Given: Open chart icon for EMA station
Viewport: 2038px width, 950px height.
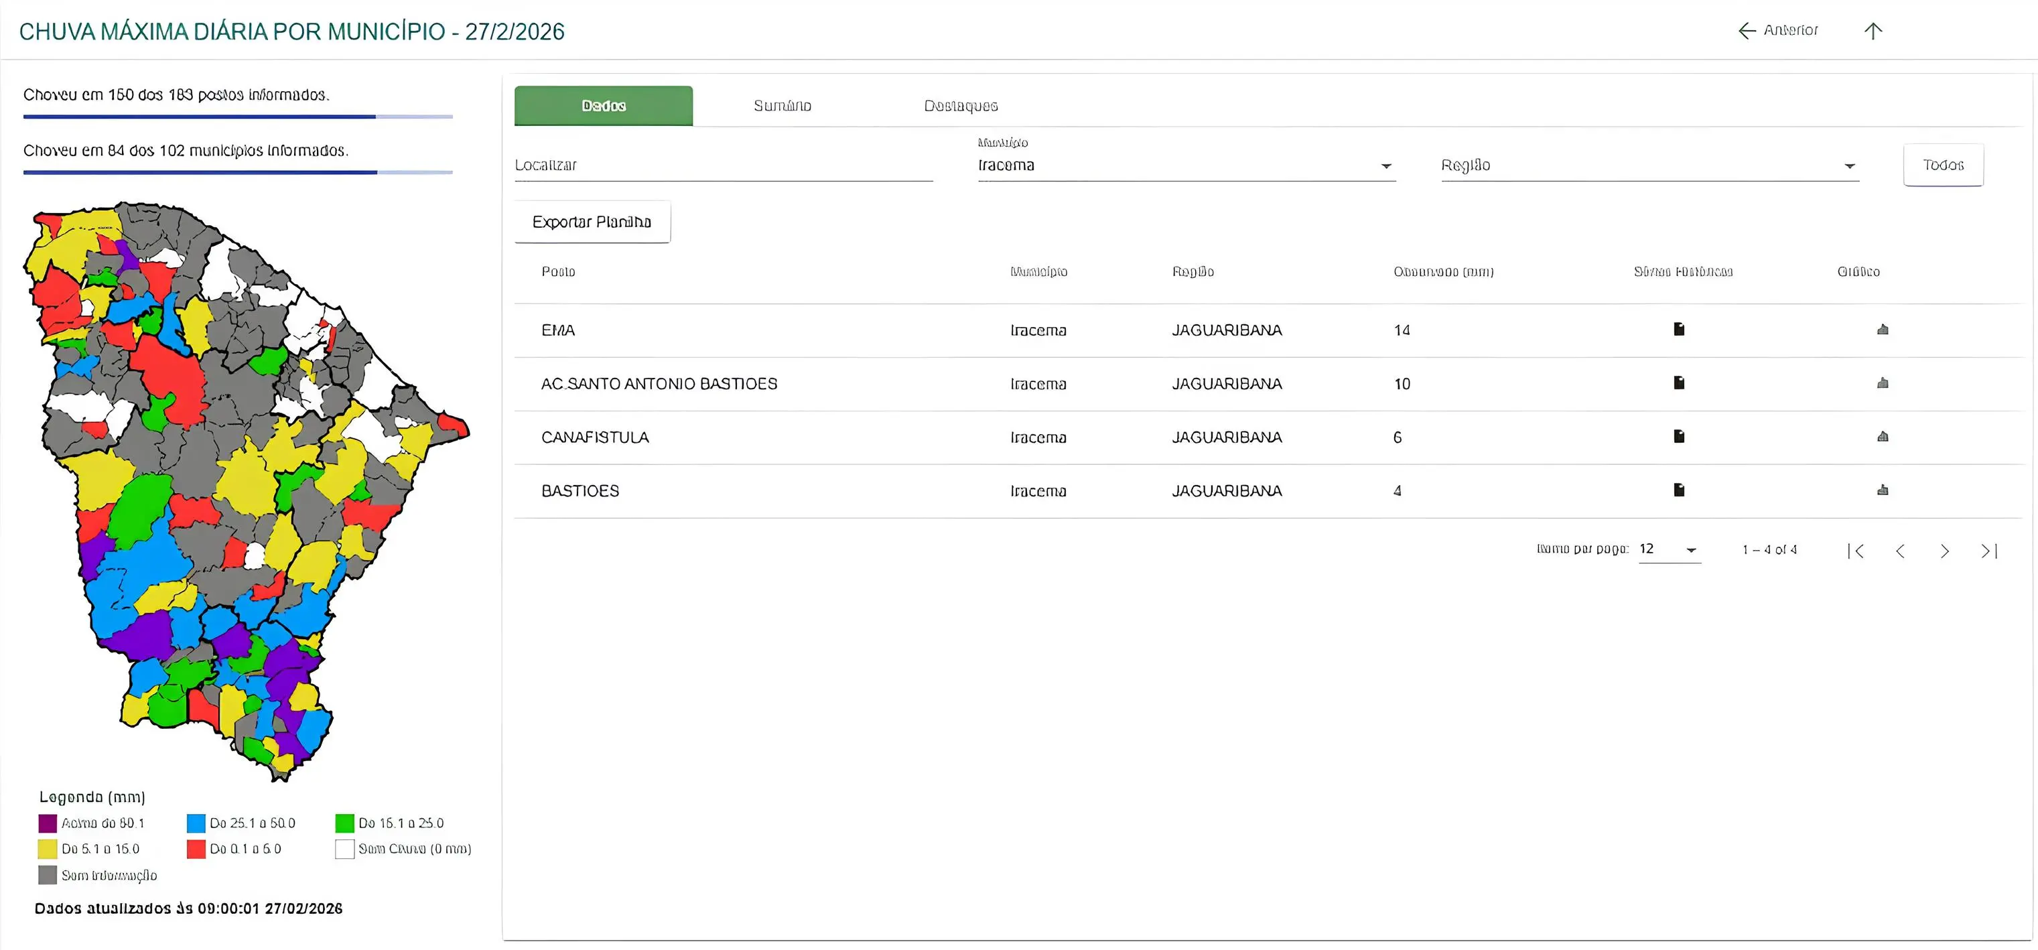Looking at the screenshot, I should tap(1882, 329).
